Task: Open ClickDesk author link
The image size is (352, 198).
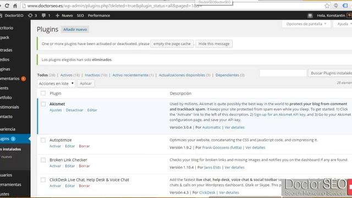Action: [x=207, y=193]
